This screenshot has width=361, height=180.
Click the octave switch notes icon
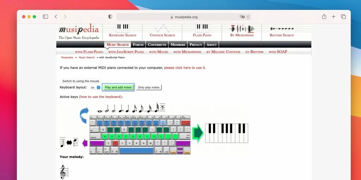coord(69,142)
